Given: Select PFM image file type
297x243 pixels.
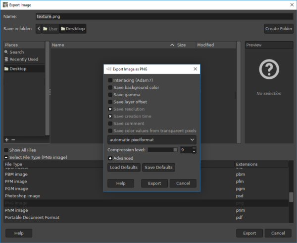Looking at the screenshot, I should click(x=146, y=182).
